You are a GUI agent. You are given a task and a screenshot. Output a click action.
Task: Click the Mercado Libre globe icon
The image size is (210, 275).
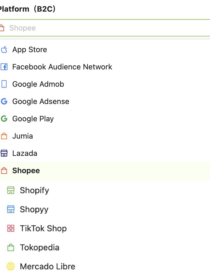(x=11, y=267)
